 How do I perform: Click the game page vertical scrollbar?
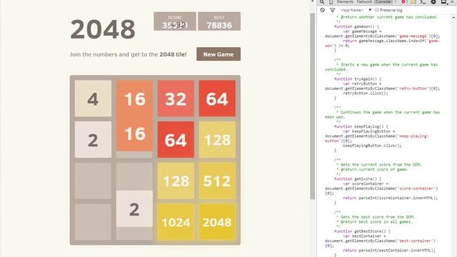(x=313, y=106)
